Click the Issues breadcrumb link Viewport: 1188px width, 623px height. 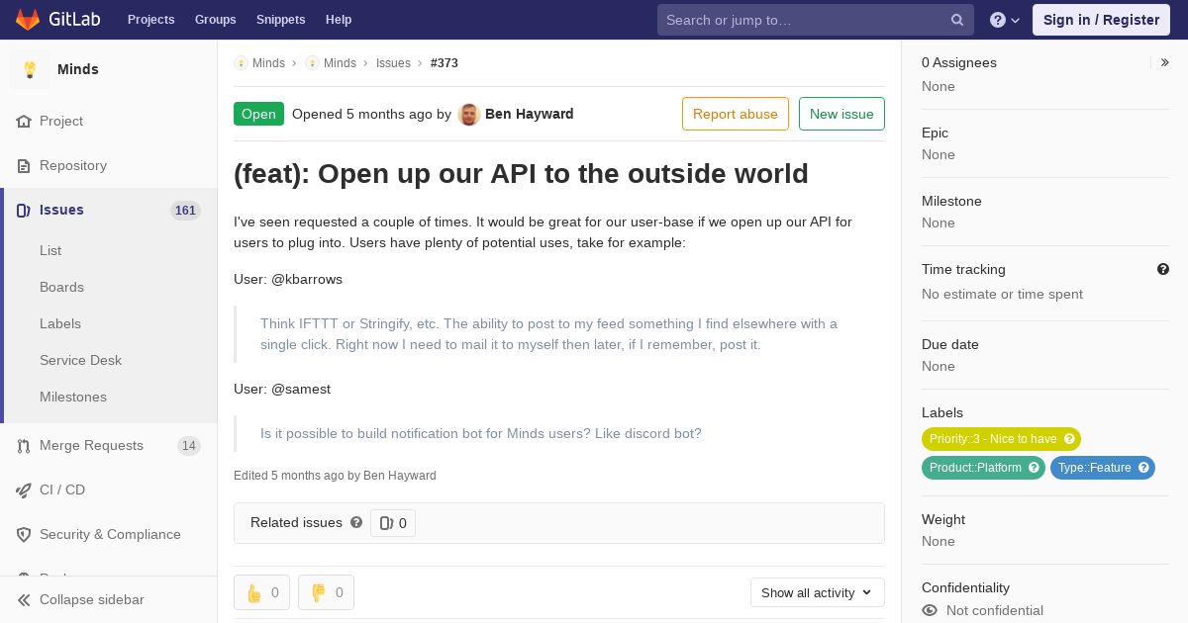[x=393, y=63]
